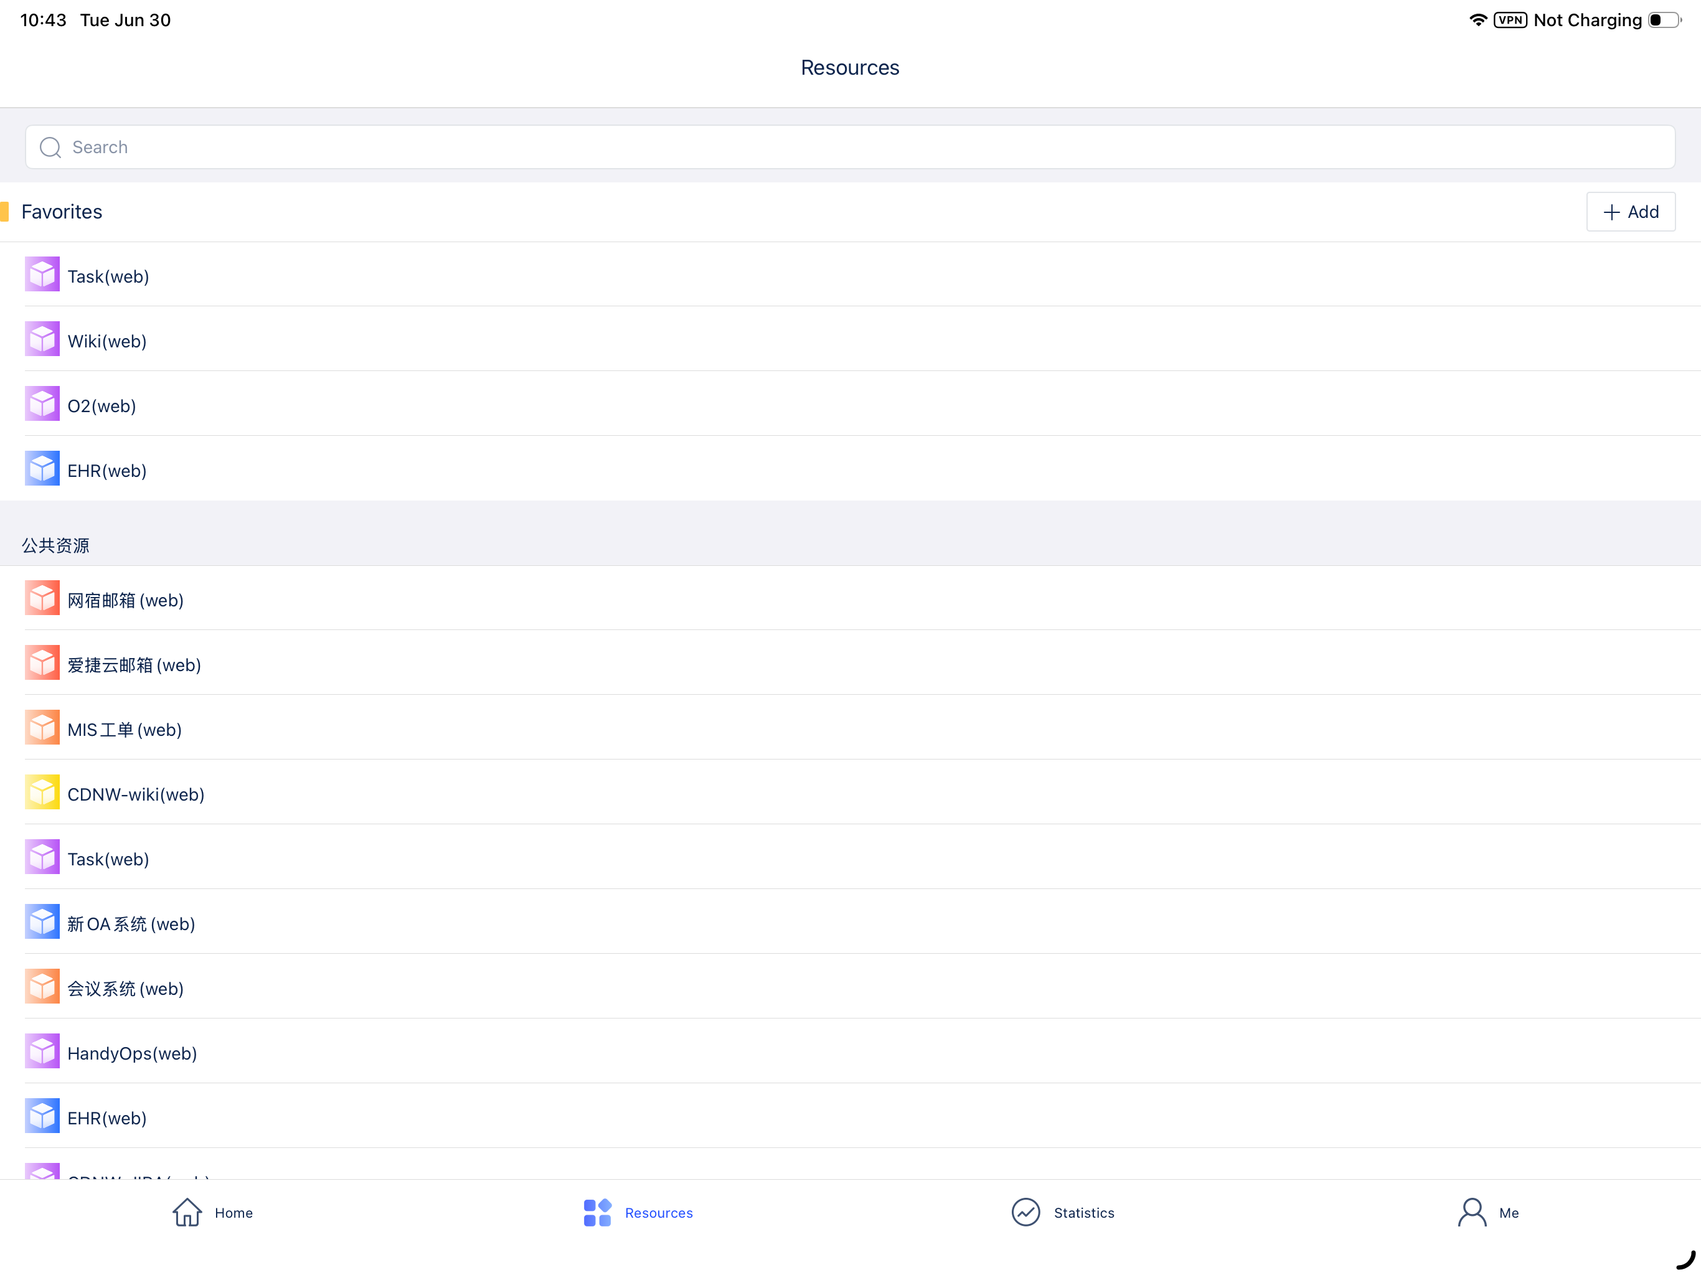Open 爱捷云邮箱 (web) resource
This screenshot has height=1275, width=1701.
(850, 663)
